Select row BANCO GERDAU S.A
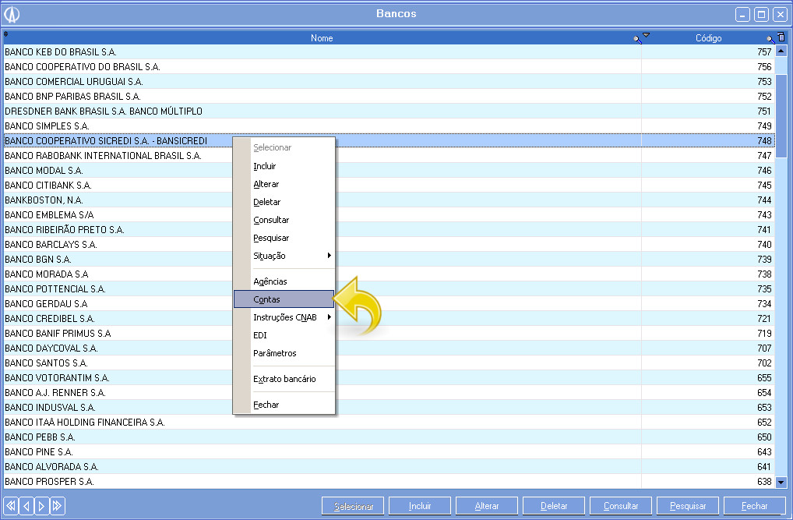 tap(389, 304)
